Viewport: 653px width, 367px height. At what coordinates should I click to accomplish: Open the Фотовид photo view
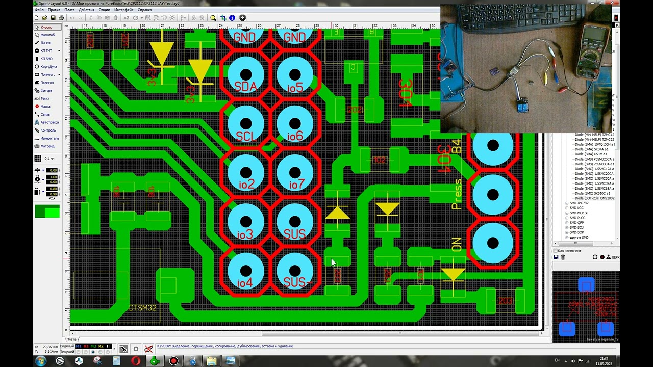pyautogui.click(x=48, y=146)
